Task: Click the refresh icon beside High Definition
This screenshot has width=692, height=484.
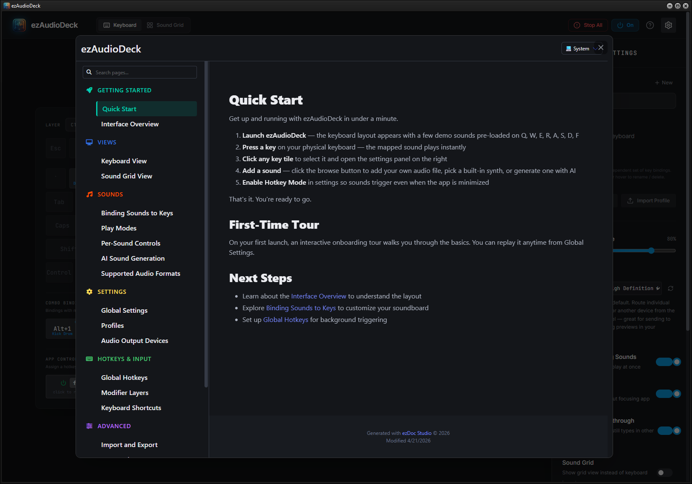Action: pyautogui.click(x=671, y=288)
